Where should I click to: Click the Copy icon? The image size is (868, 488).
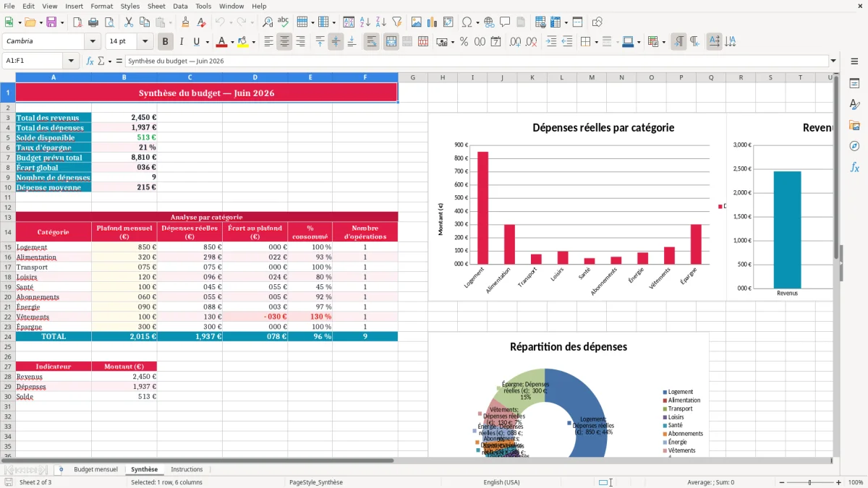144,22
